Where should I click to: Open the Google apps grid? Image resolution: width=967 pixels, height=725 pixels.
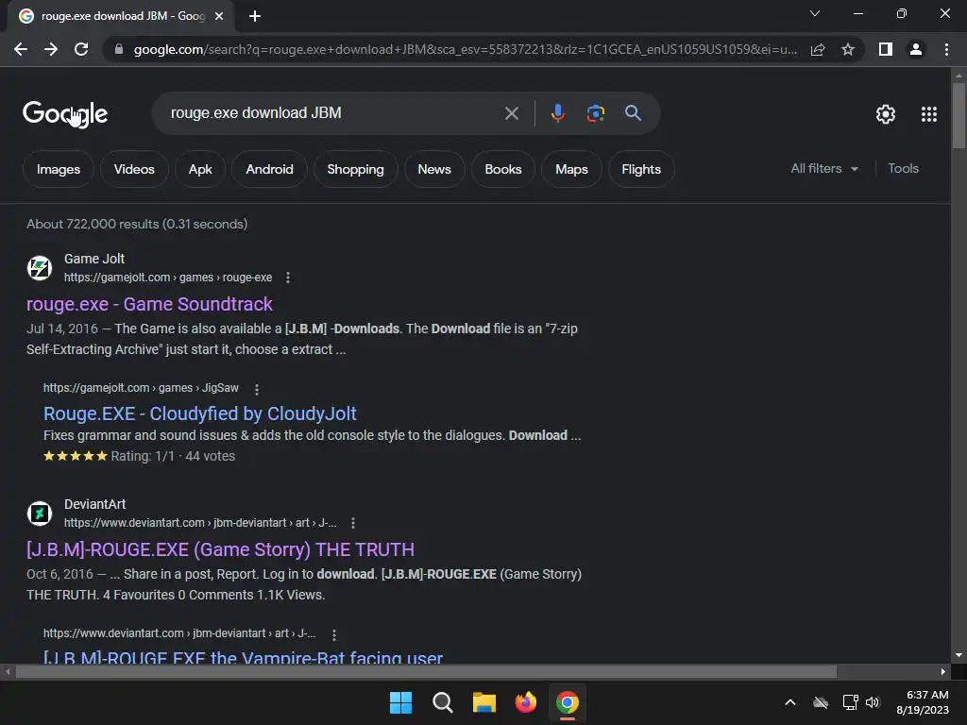pos(929,114)
